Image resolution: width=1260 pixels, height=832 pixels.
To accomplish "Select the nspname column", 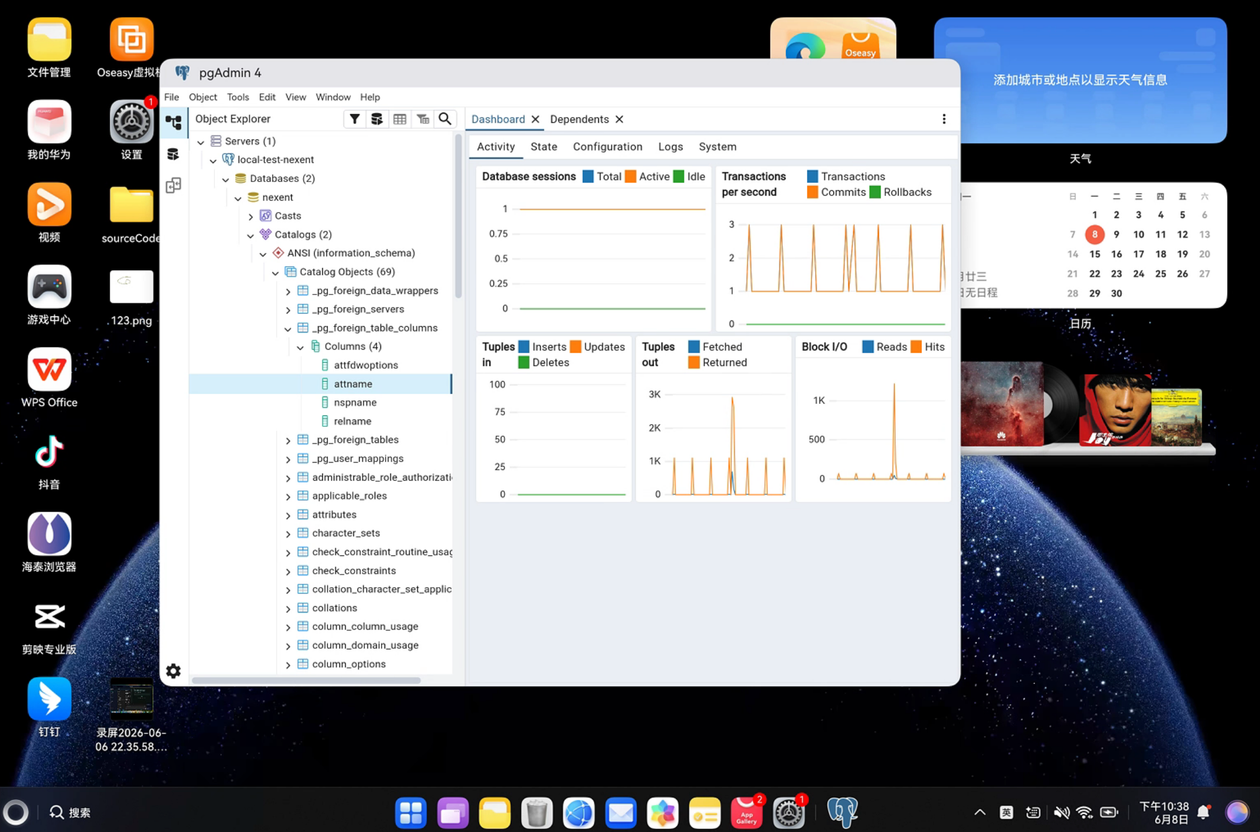I will [355, 402].
